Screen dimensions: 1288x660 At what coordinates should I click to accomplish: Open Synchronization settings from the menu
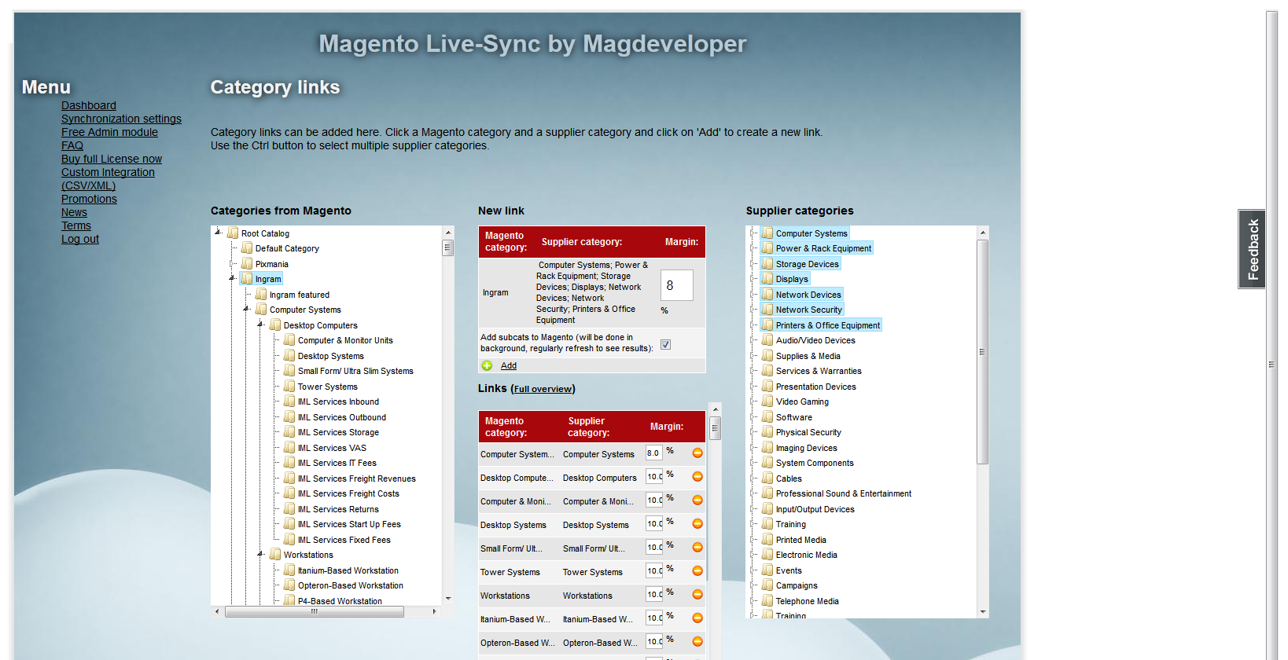point(121,119)
